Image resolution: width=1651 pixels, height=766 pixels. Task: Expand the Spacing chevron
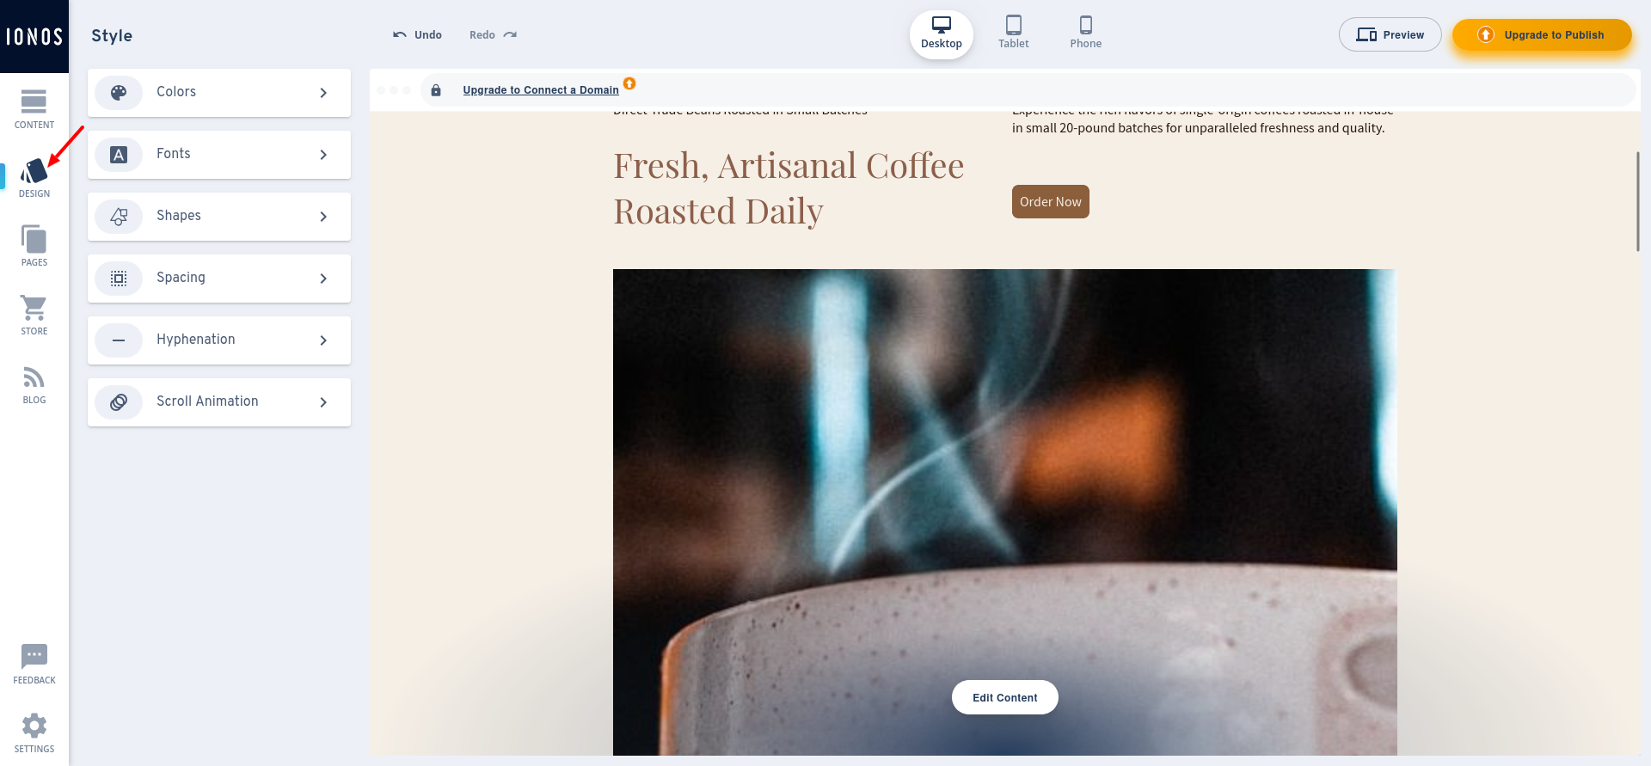point(323,279)
